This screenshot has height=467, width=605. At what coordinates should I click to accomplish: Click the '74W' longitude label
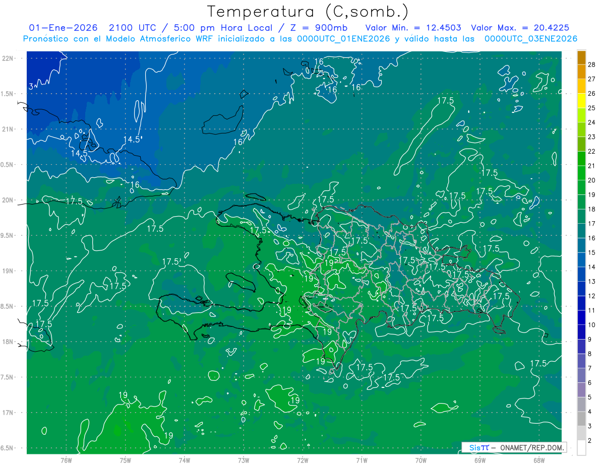184,460
